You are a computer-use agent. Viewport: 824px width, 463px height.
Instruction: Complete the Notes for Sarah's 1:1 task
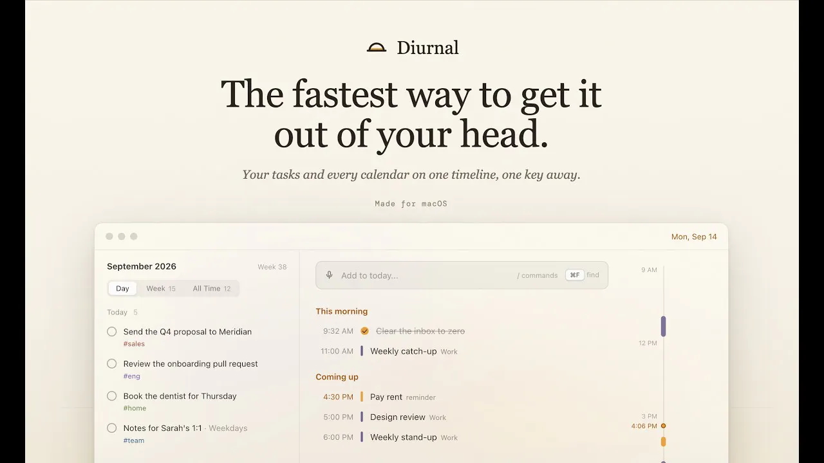coord(112,428)
